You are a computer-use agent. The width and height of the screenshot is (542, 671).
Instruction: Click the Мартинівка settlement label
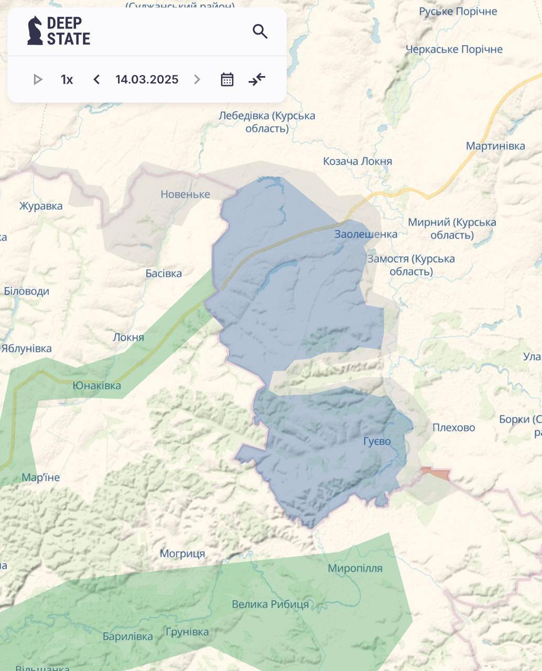(x=495, y=146)
